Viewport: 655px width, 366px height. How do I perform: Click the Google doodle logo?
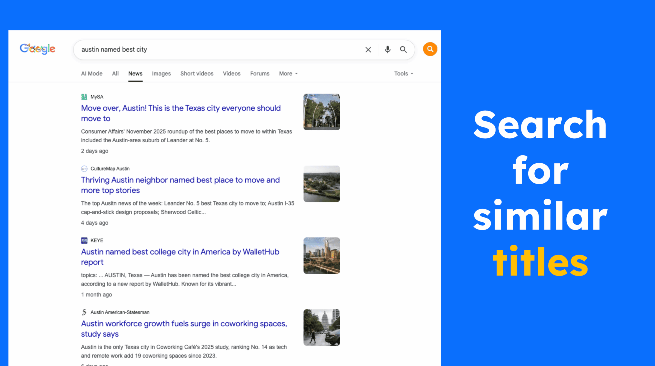(38, 49)
